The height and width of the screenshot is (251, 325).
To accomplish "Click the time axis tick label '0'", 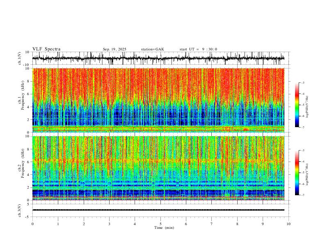I will click(x=32, y=224).
